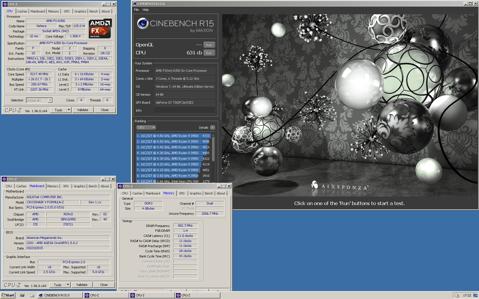Image resolution: width=479 pixels, height=299 pixels.
Task: Click the DRAM Frequency value 802.7 MHz
Action: tap(185, 226)
